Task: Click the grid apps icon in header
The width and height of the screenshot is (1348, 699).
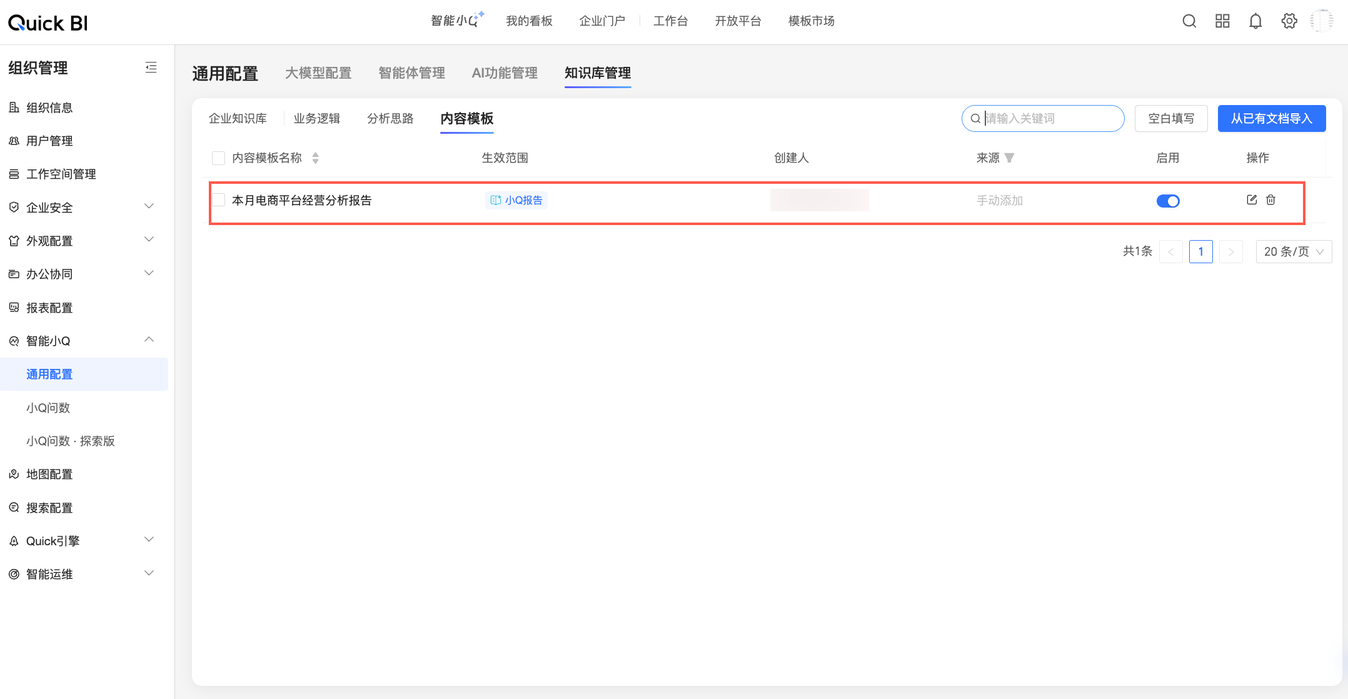Action: [1222, 21]
